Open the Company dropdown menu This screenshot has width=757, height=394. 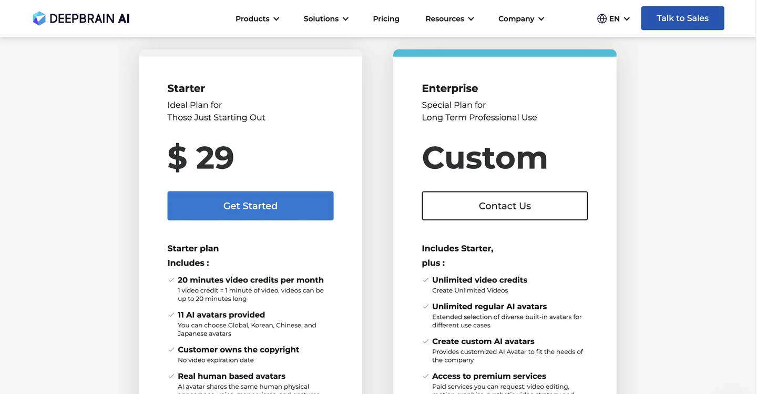point(521,18)
